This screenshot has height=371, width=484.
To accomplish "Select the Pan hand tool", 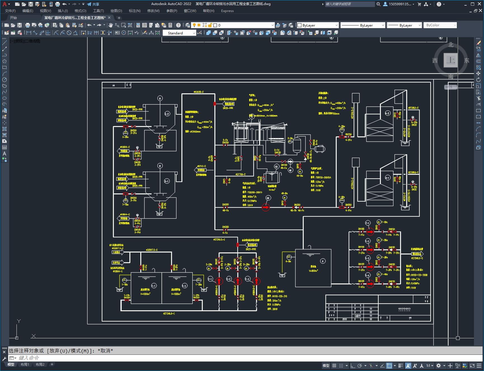I will (111, 25).
